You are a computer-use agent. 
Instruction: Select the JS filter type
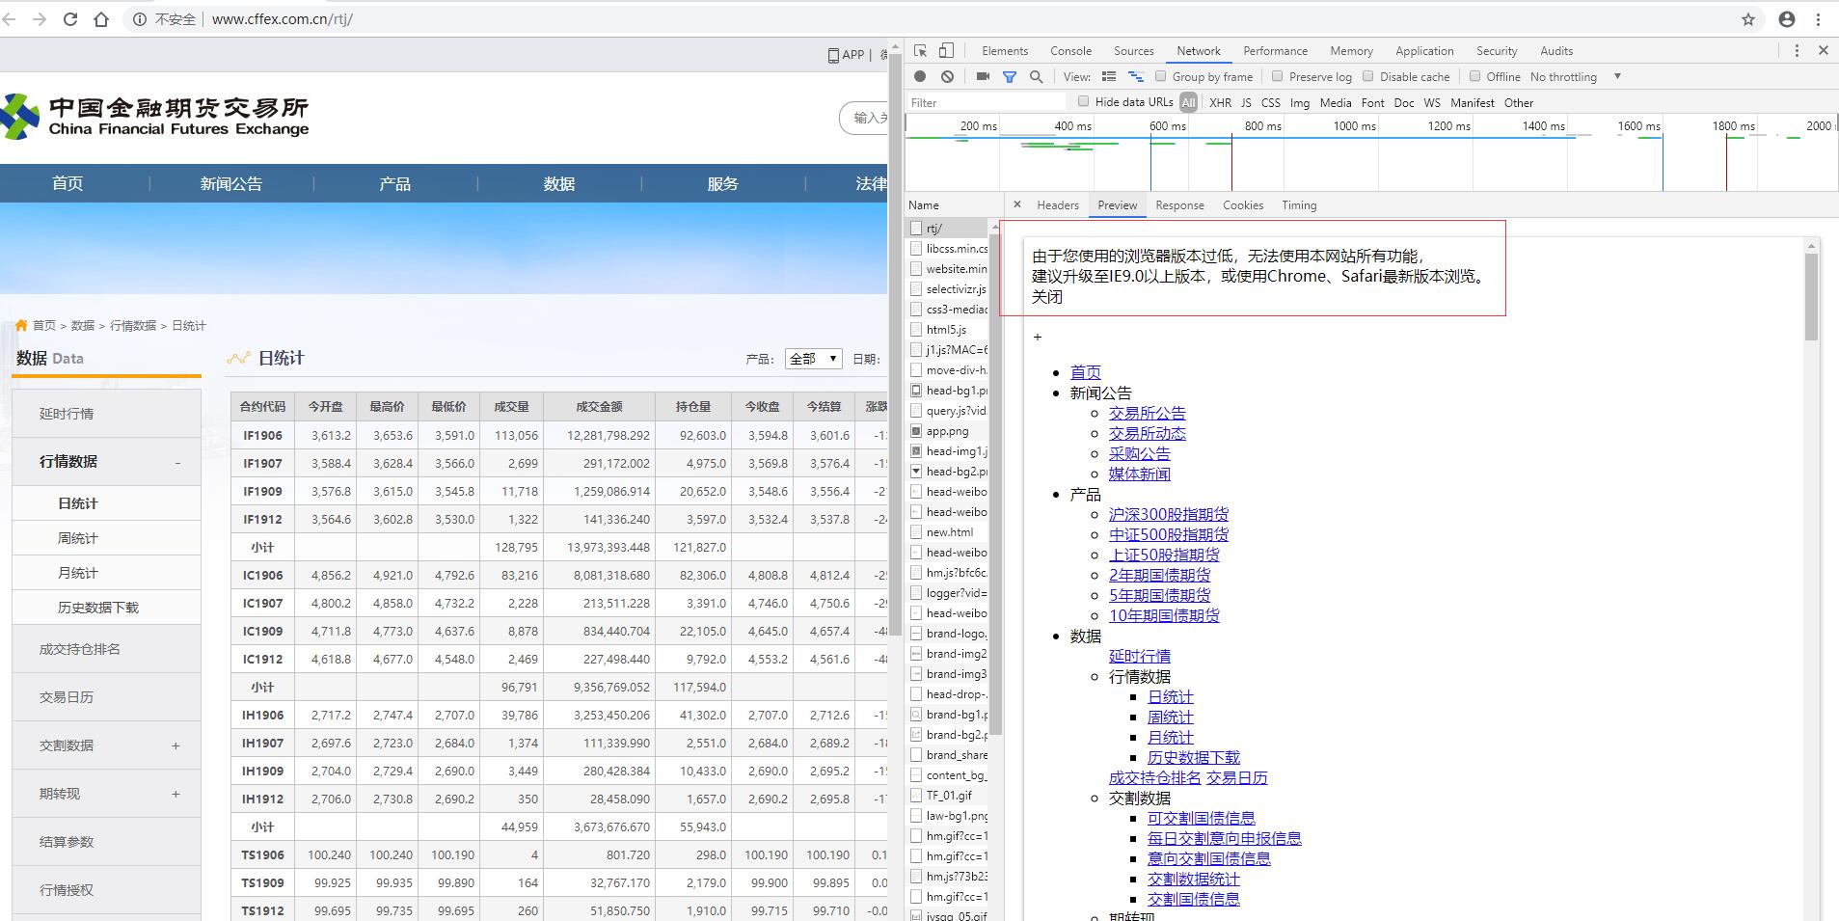1246,102
